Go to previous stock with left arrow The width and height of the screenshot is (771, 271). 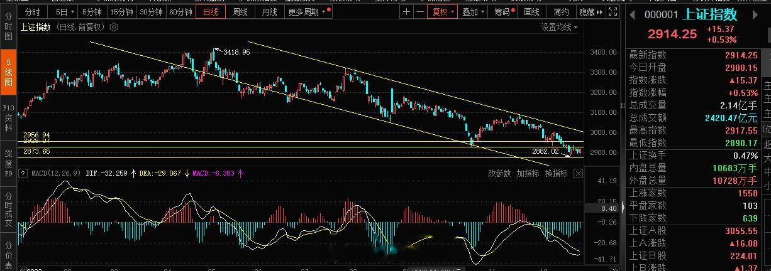[633, 15]
